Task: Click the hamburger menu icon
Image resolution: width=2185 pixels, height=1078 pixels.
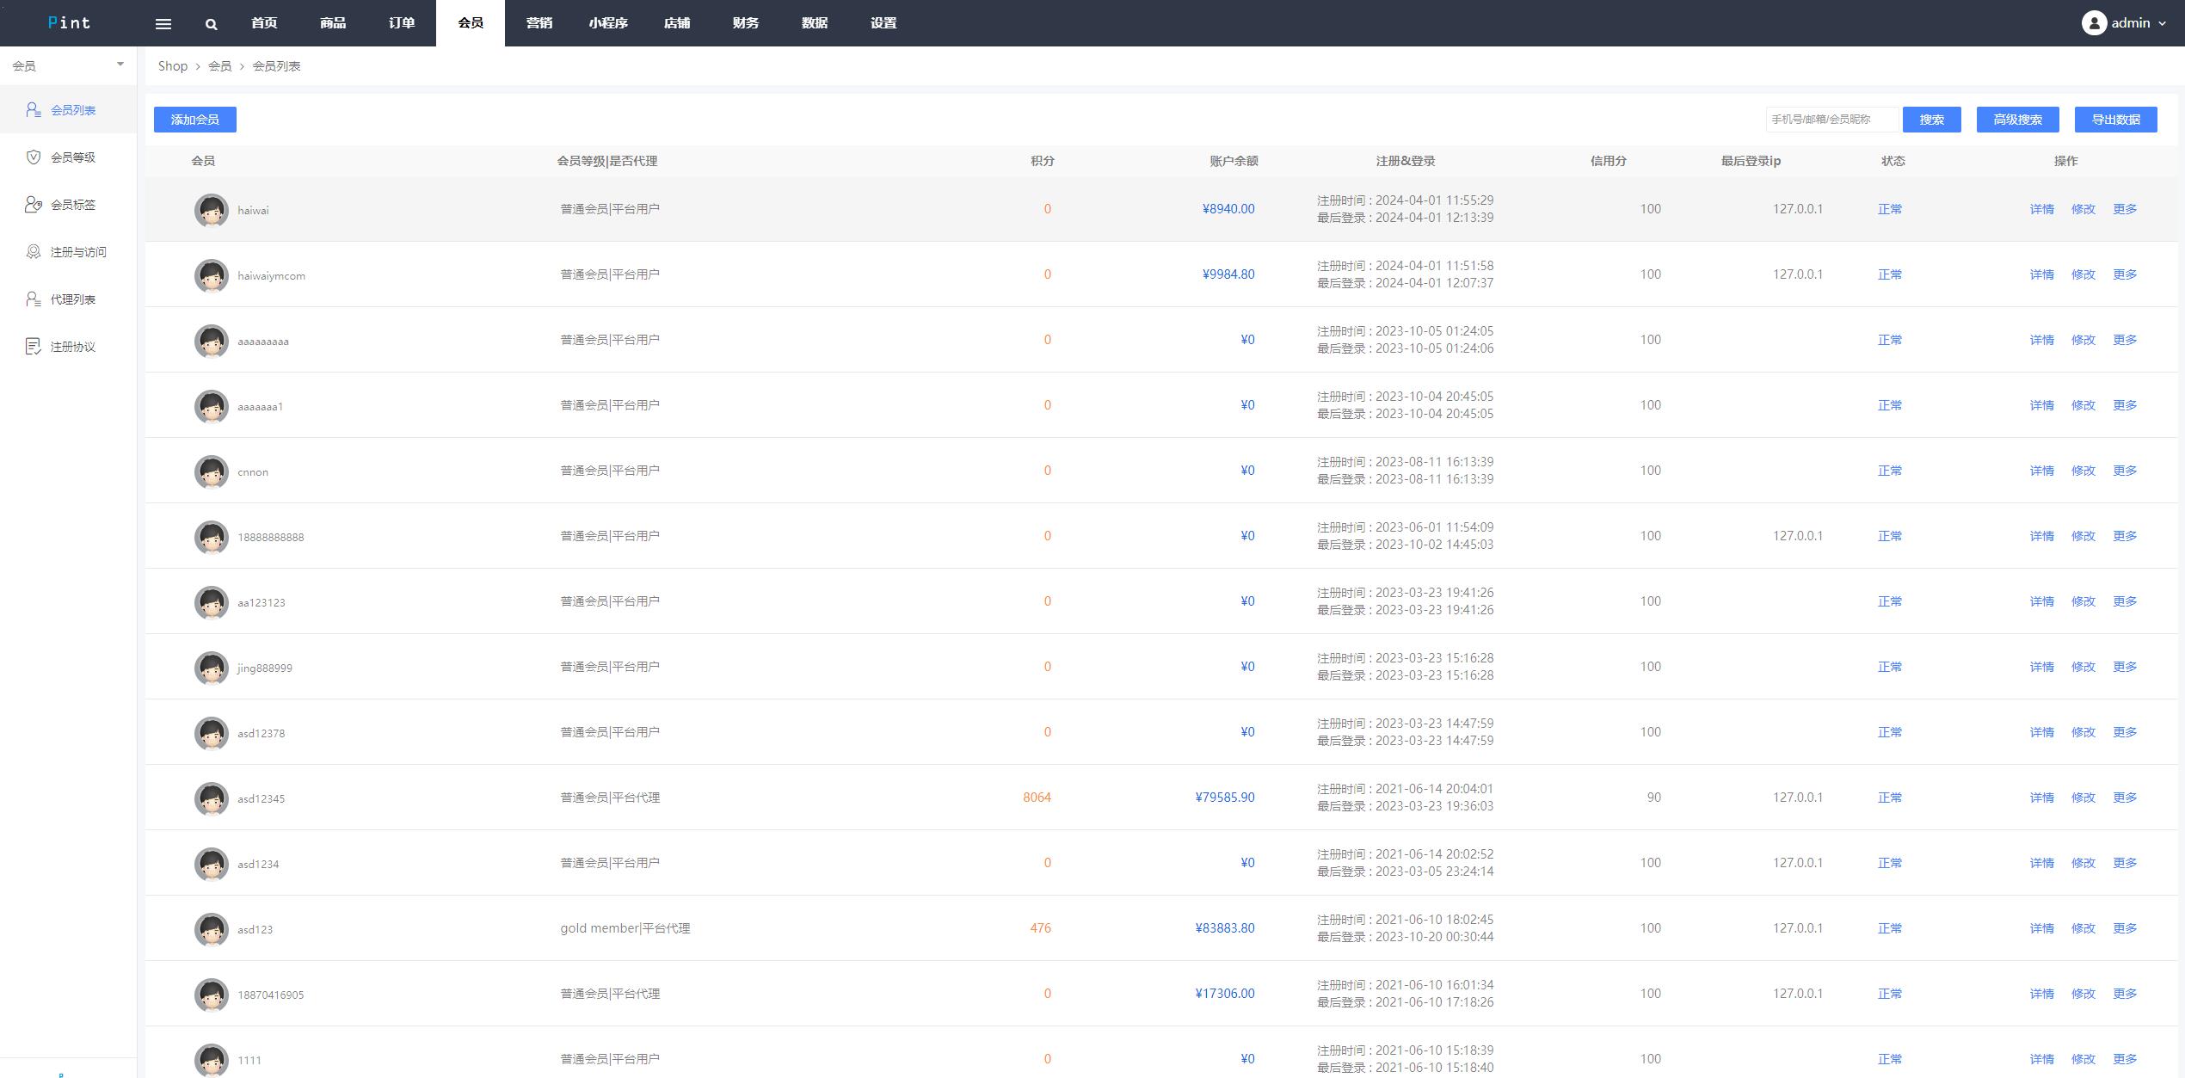Action: point(163,24)
